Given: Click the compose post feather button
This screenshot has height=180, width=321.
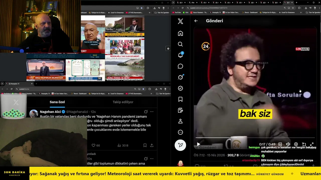Looking at the screenshot, I should pyautogui.click(x=180, y=145).
